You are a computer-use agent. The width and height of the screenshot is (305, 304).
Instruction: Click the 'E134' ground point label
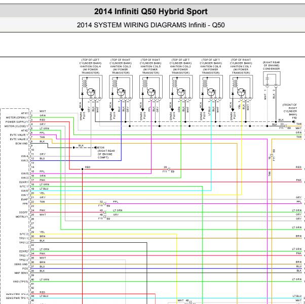pos(101,148)
